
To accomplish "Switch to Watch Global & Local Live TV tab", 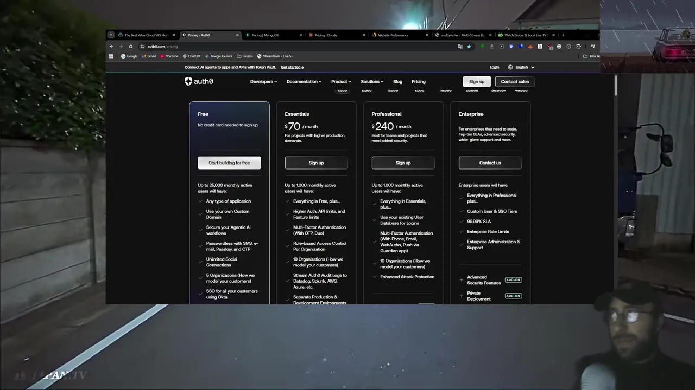I will 527,35.
